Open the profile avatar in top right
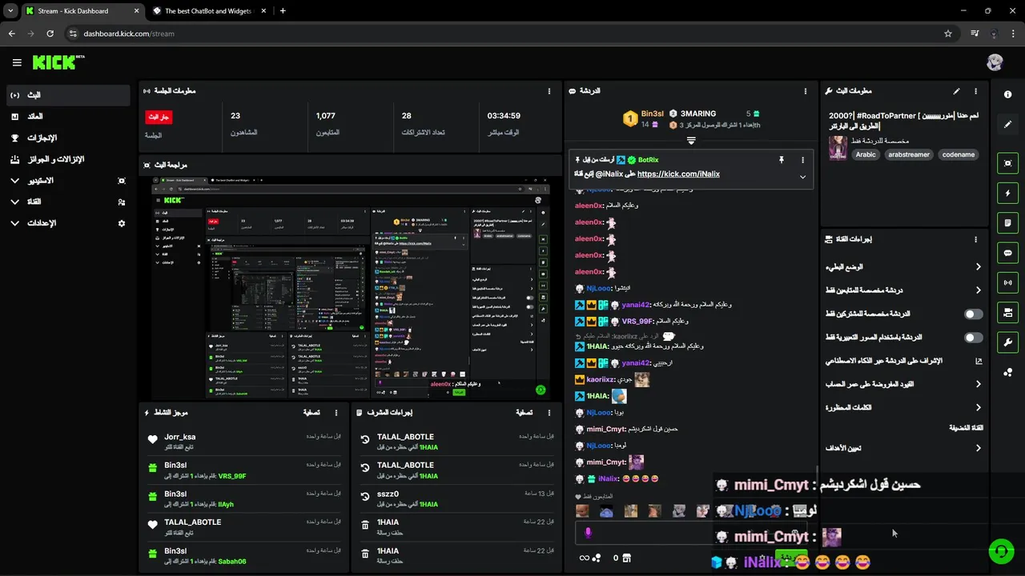Image resolution: width=1025 pixels, height=576 pixels. (995, 62)
